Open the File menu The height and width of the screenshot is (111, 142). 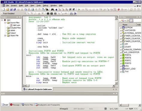pos(7,6)
